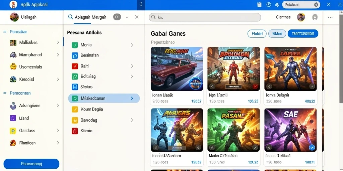Click the Malliaikes sidebar icon
343x171 pixels.
coord(13,42)
